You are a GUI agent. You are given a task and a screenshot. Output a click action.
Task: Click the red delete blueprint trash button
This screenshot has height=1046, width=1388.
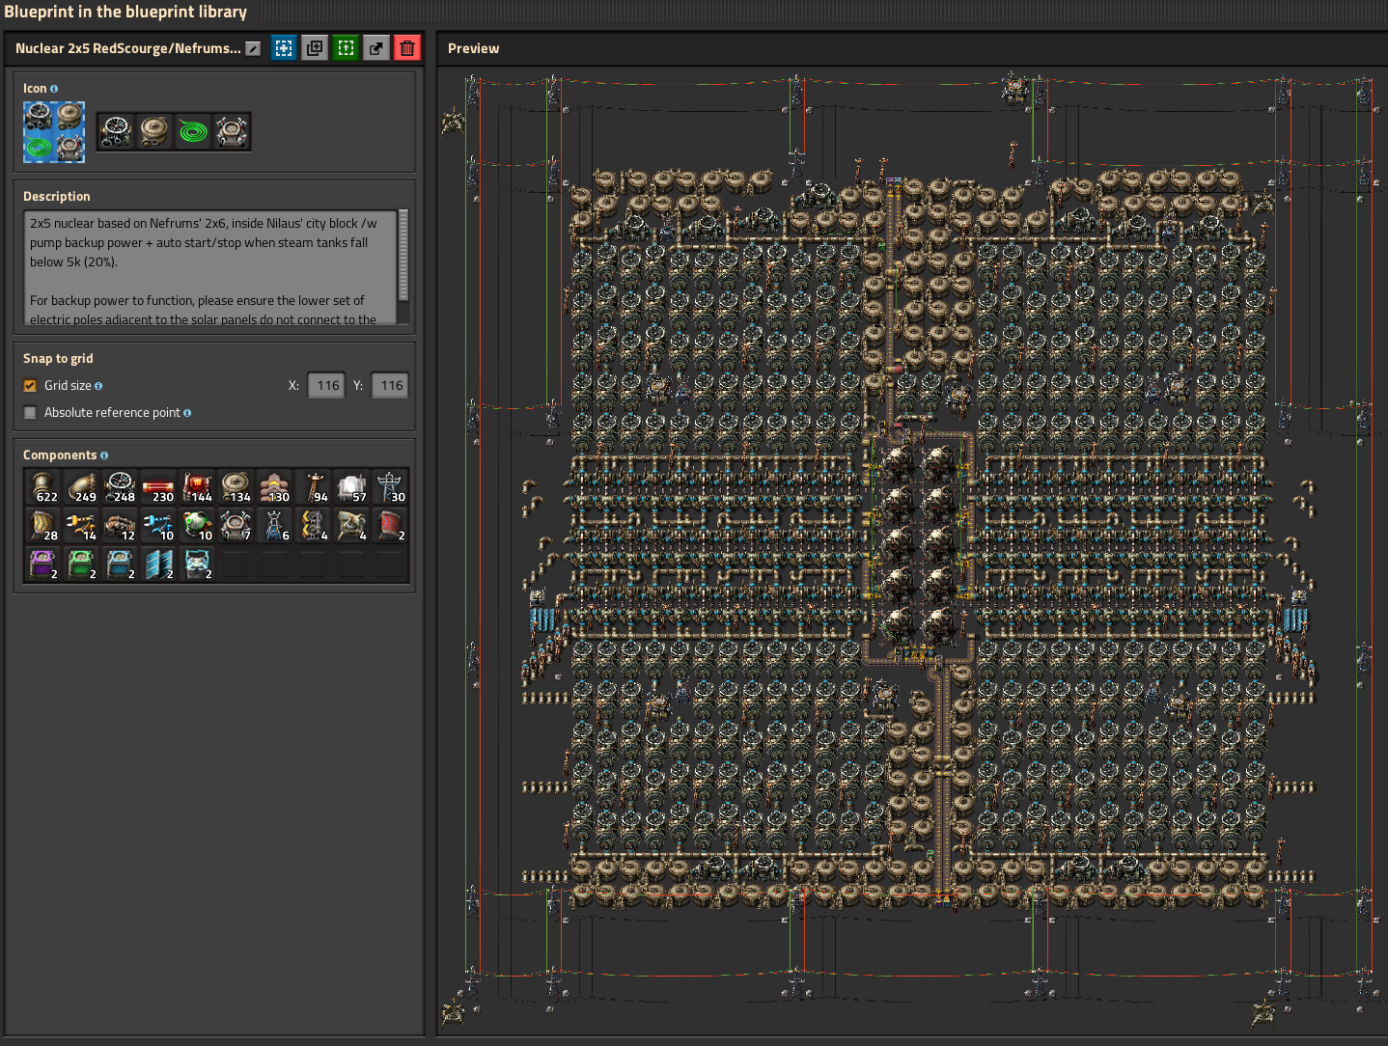(x=407, y=48)
